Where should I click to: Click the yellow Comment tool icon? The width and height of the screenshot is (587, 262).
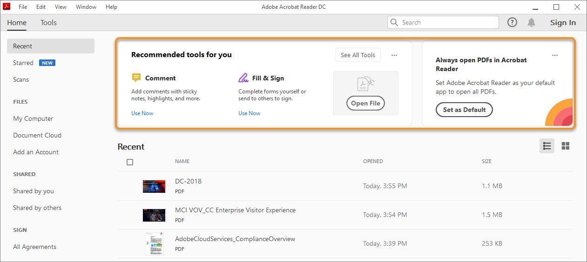tap(136, 78)
